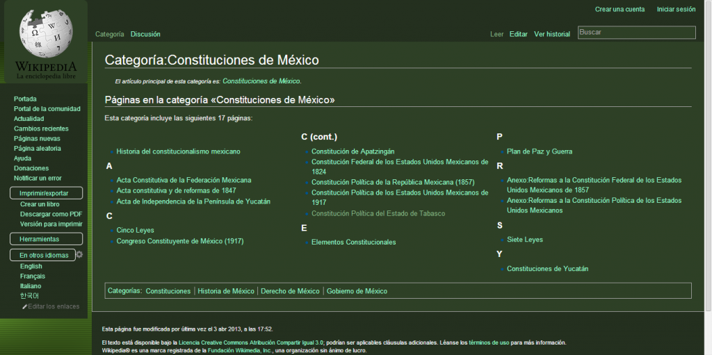Open Acta de Independencia de la Península de Yucatán

coord(193,201)
